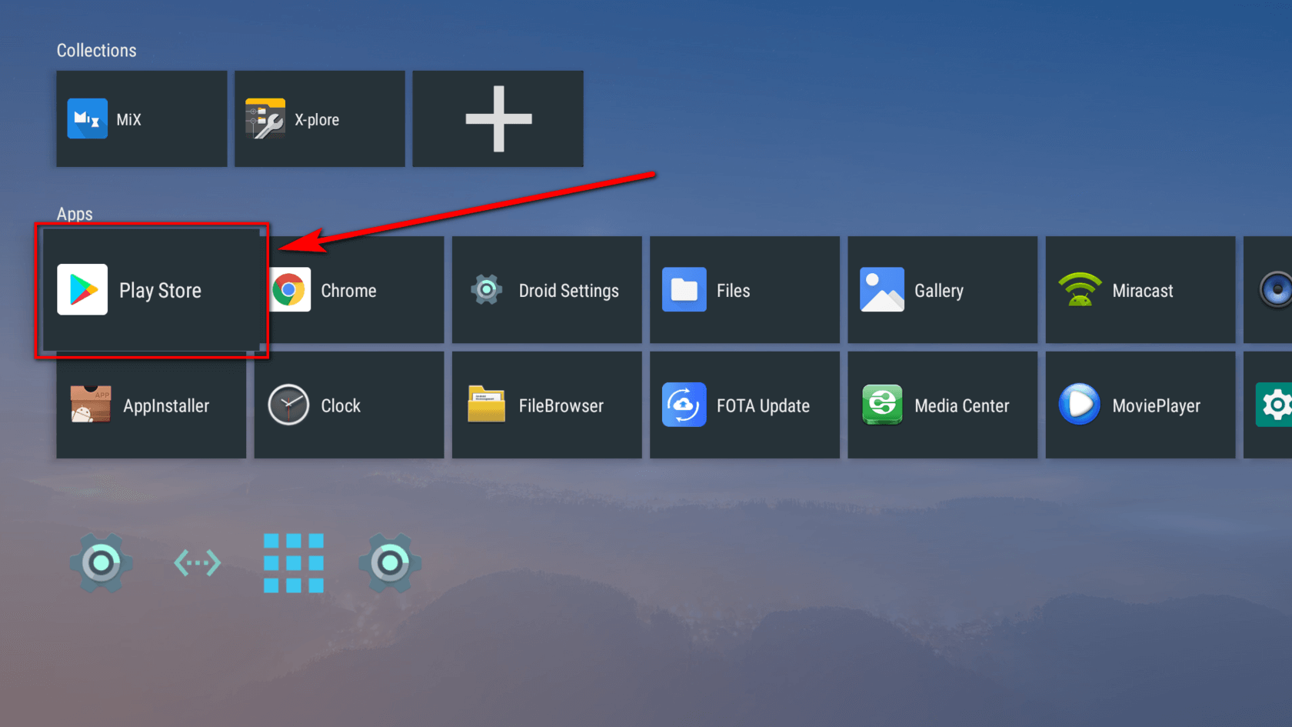Open the Play Store app

[152, 290]
